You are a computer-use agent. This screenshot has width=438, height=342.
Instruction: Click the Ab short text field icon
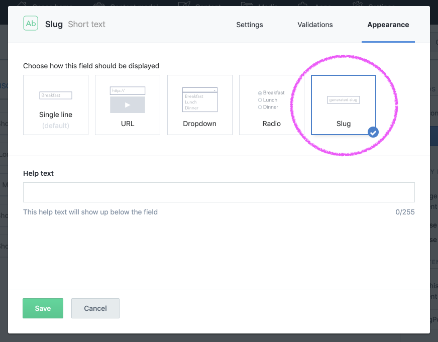(x=31, y=23)
